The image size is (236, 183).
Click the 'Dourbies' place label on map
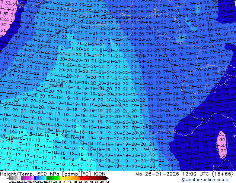click(x=154, y=126)
